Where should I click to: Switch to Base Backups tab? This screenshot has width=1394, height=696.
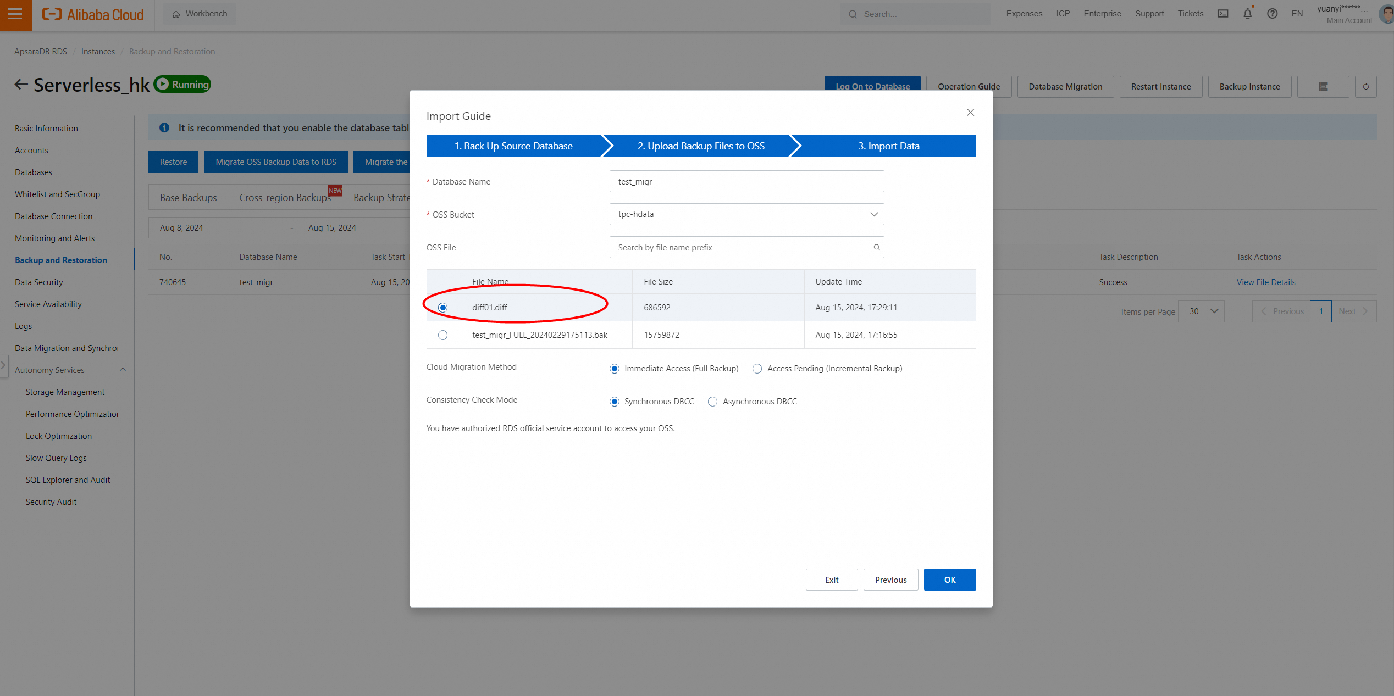coord(188,198)
